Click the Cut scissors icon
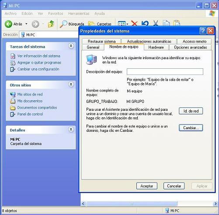 coord(156,23)
